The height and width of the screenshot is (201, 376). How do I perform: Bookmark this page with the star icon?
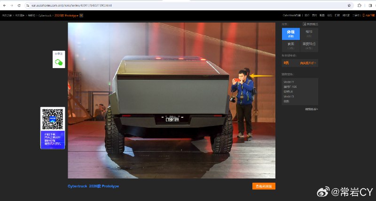coord(349,5)
